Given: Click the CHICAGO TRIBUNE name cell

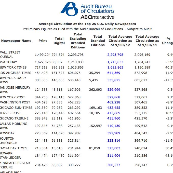Looking at the screenshot, I should pos(14,118).
